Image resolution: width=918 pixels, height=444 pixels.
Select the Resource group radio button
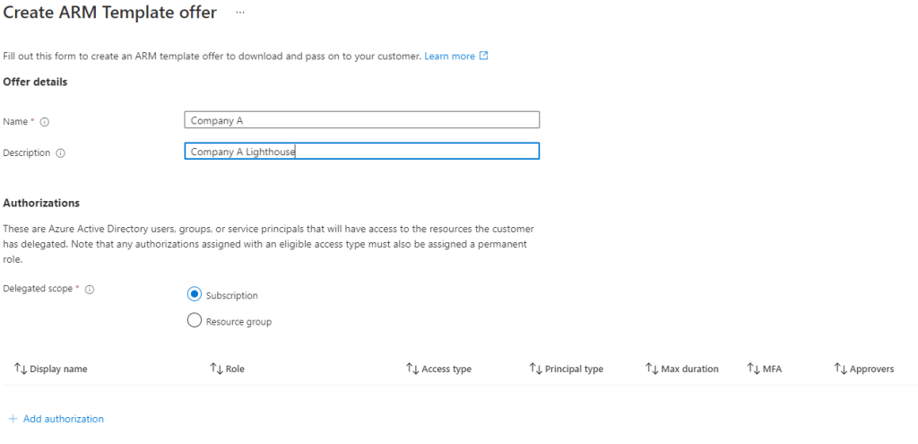pos(194,320)
